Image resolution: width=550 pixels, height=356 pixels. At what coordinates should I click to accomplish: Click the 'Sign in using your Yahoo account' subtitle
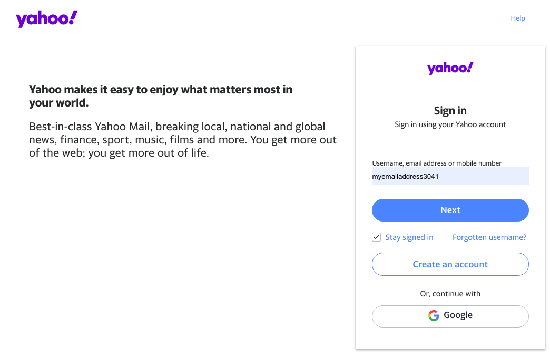click(x=450, y=124)
